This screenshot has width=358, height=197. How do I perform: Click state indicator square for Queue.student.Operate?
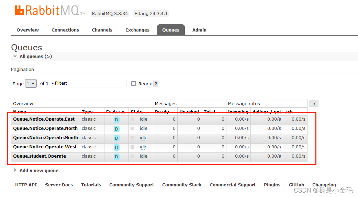click(132, 156)
